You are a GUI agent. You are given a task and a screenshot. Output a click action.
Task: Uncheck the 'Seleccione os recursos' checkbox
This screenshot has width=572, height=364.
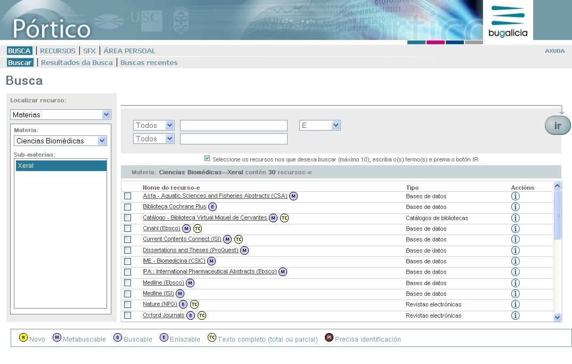click(207, 158)
